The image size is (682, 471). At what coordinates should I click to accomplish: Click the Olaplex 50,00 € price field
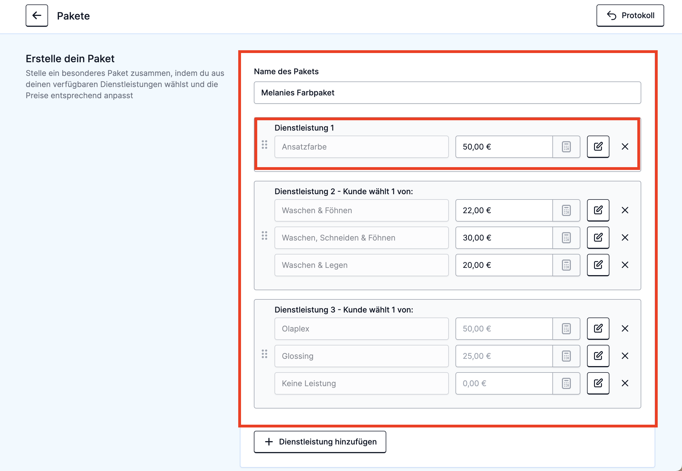(x=504, y=329)
